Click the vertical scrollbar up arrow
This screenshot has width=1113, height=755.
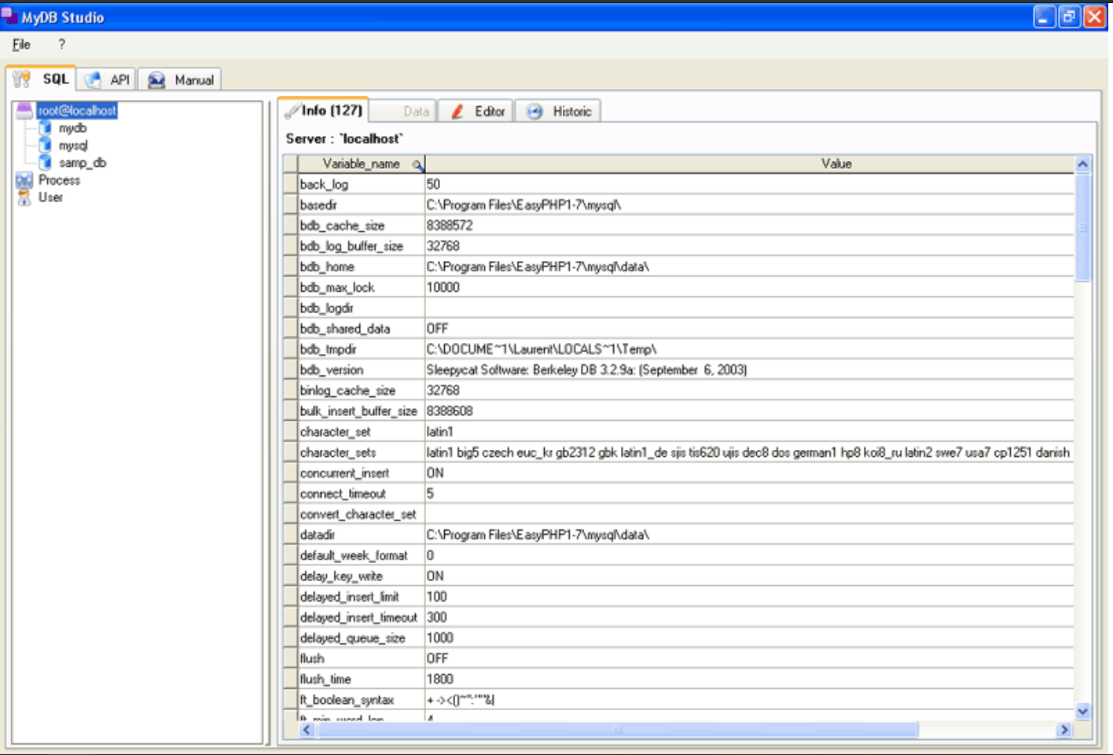tap(1082, 164)
